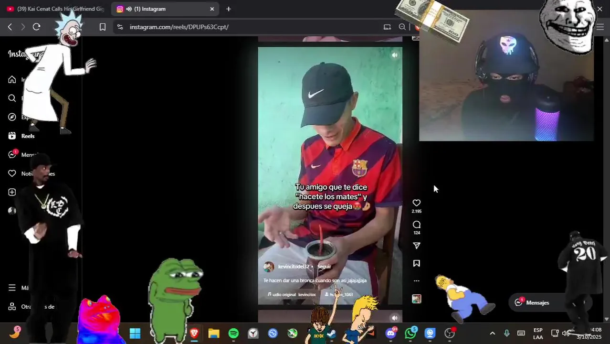Open File Explorer from the taskbar
Viewport: 610px width, 344px height.
click(213, 333)
